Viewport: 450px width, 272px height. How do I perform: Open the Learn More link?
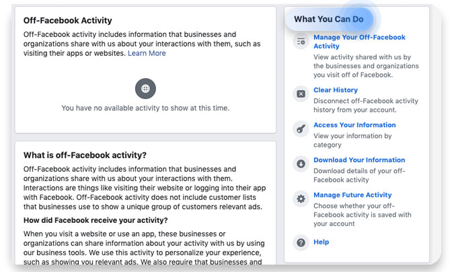pos(147,53)
